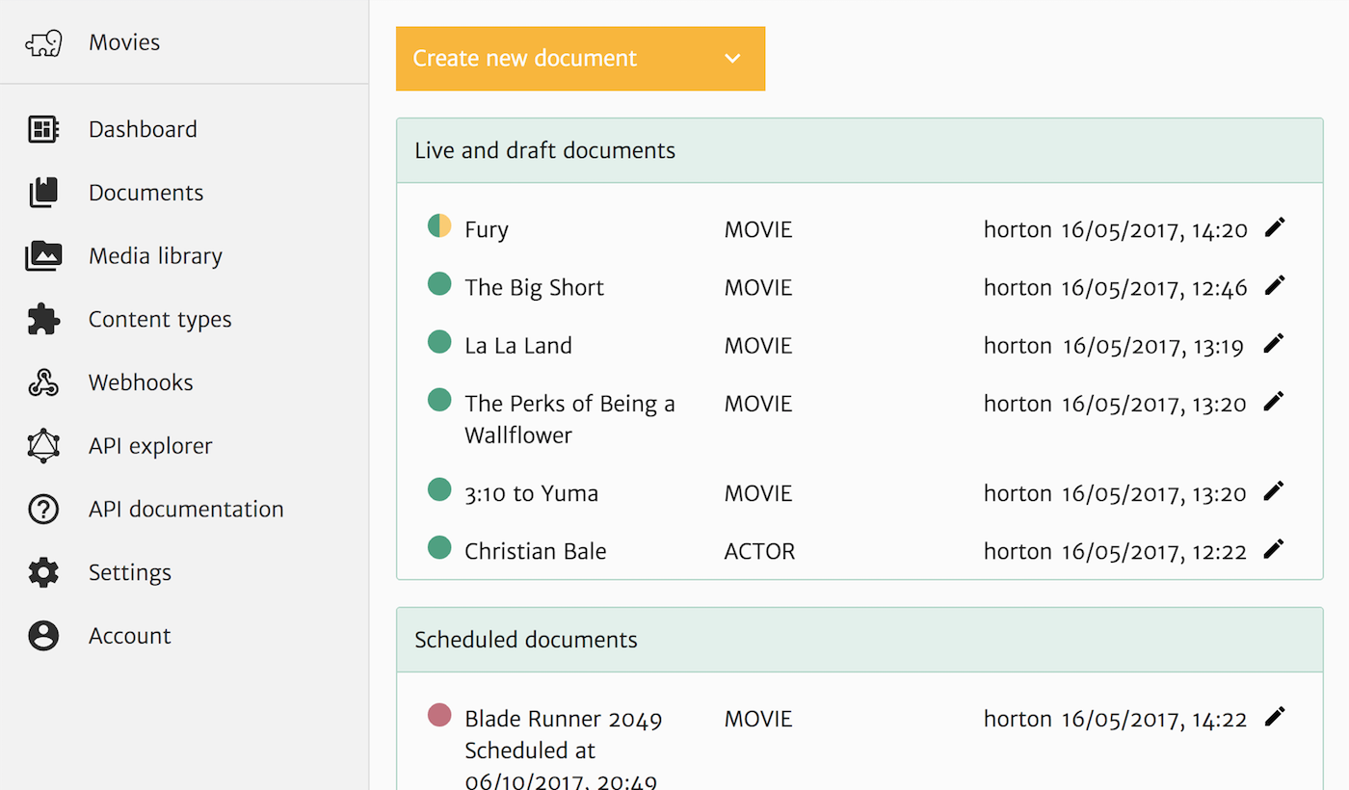Open the 3:10 to Yuma document
Screen dimensions: 1349x790
532,493
